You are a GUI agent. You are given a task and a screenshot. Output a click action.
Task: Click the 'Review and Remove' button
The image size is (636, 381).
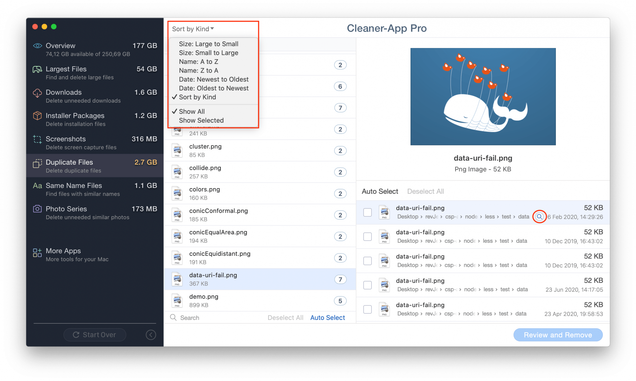coord(558,335)
